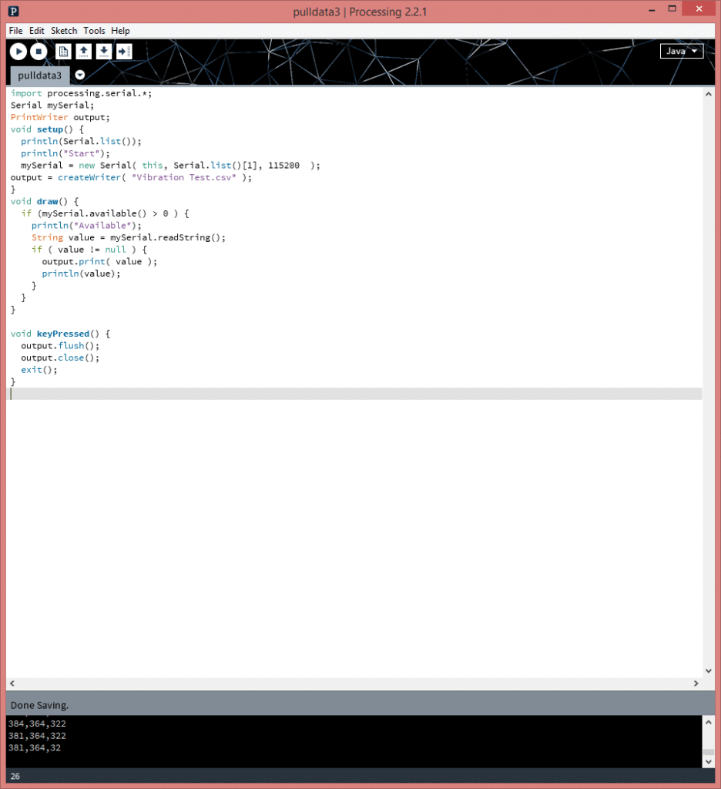Maximize the Processing window
This screenshot has height=789, width=721.
(672, 9)
